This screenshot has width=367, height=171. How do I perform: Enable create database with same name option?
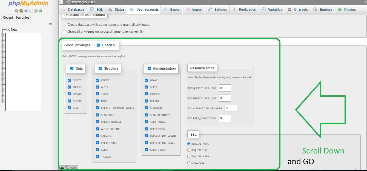[65, 25]
